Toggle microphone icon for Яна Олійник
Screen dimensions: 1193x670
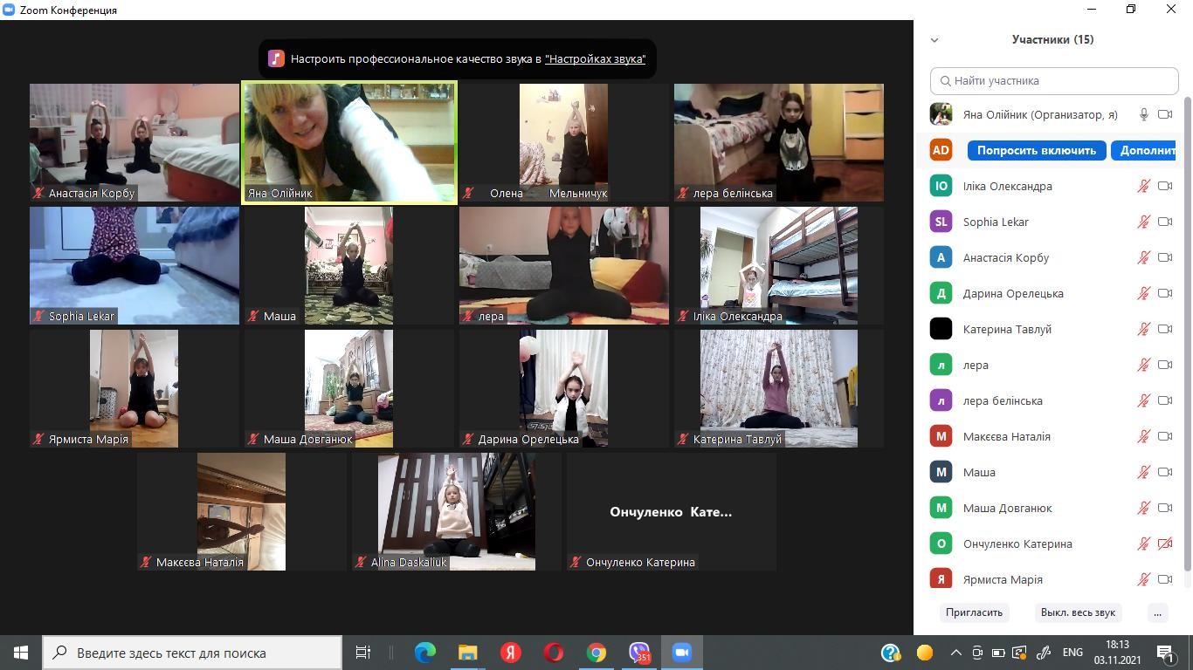click(x=1143, y=114)
